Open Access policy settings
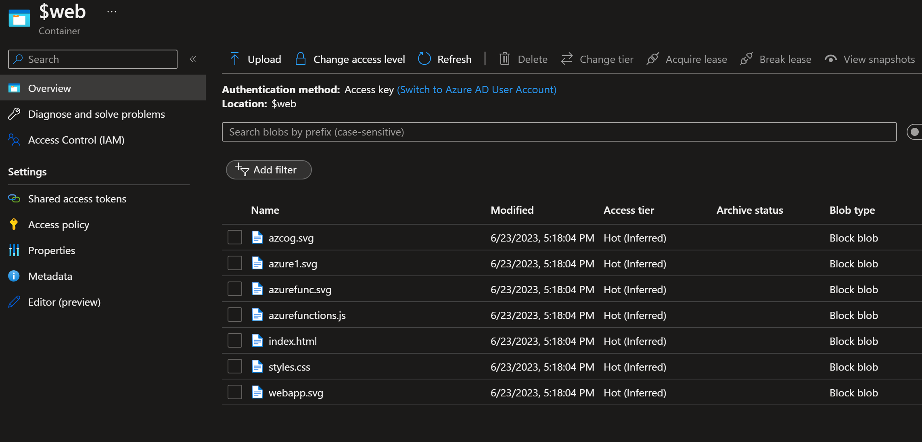 [103, 224]
